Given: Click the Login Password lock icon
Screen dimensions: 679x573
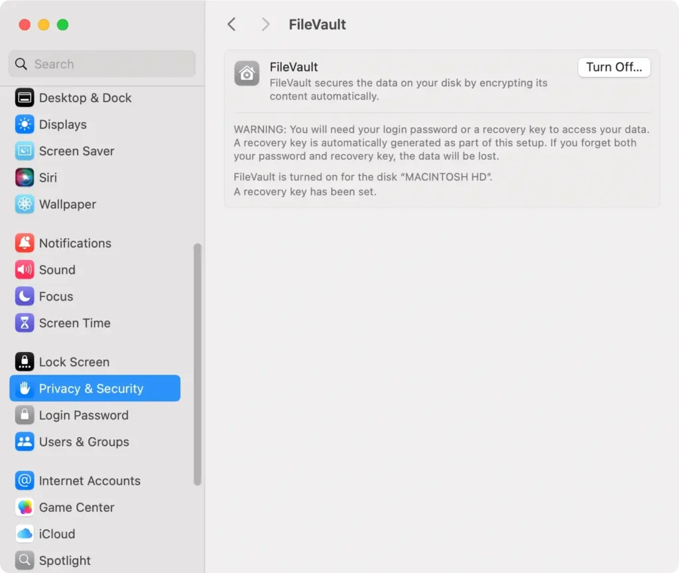Looking at the screenshot, I should (x=25, y=415).
